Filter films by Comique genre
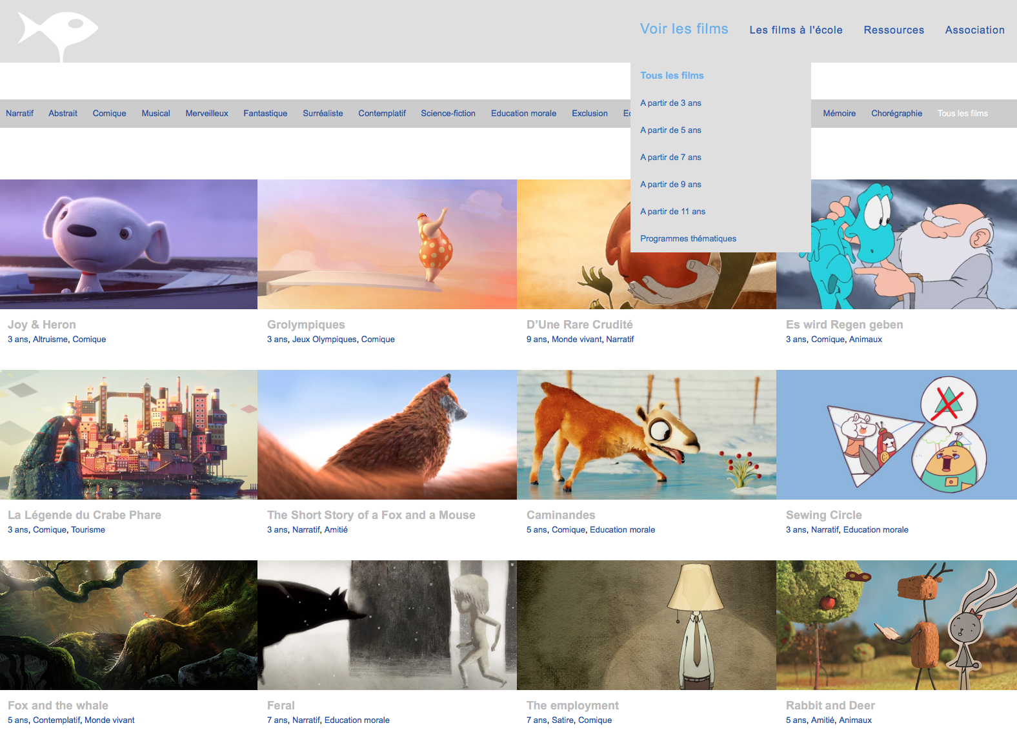The image size is (1017, 743). pos(109,114)
